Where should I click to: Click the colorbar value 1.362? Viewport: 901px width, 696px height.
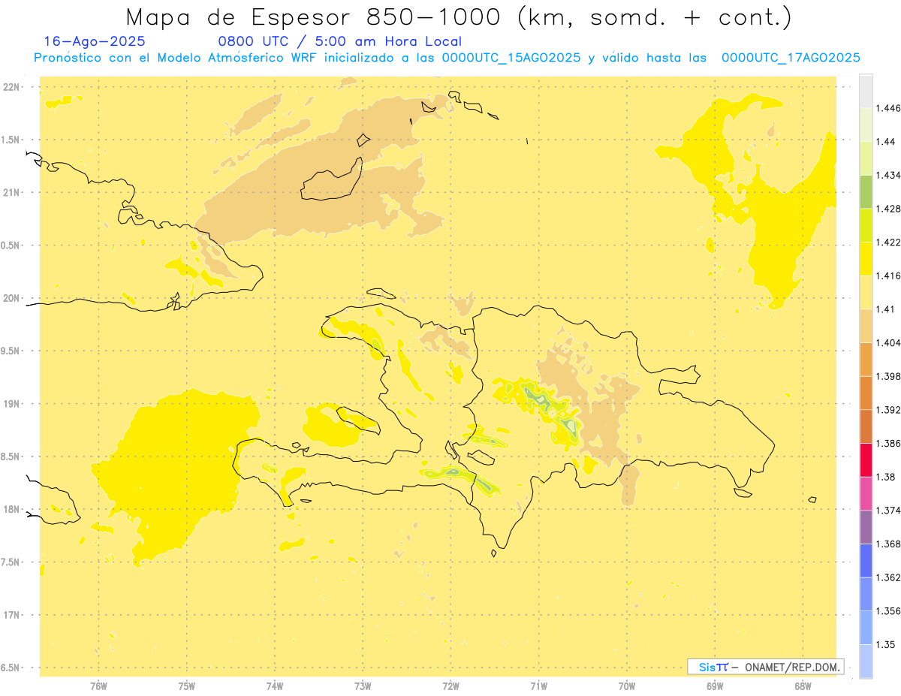[x=888, y=577]
